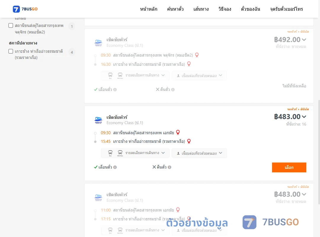Screen dimensions: 320x237
Task: Expand price details of ฿492.00 trip
Action: coord(304,40)
